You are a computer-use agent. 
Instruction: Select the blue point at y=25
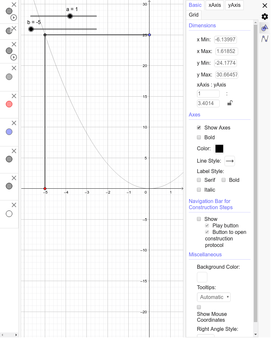(x=149, y=35)
